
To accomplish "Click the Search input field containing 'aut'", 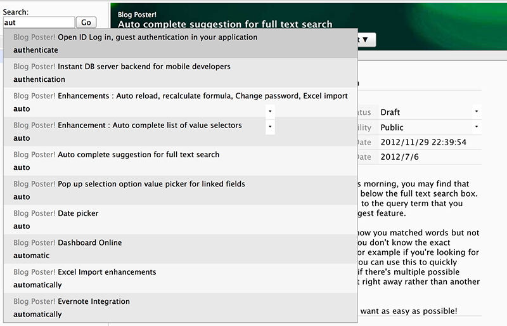I will click(x=39, y=22).
